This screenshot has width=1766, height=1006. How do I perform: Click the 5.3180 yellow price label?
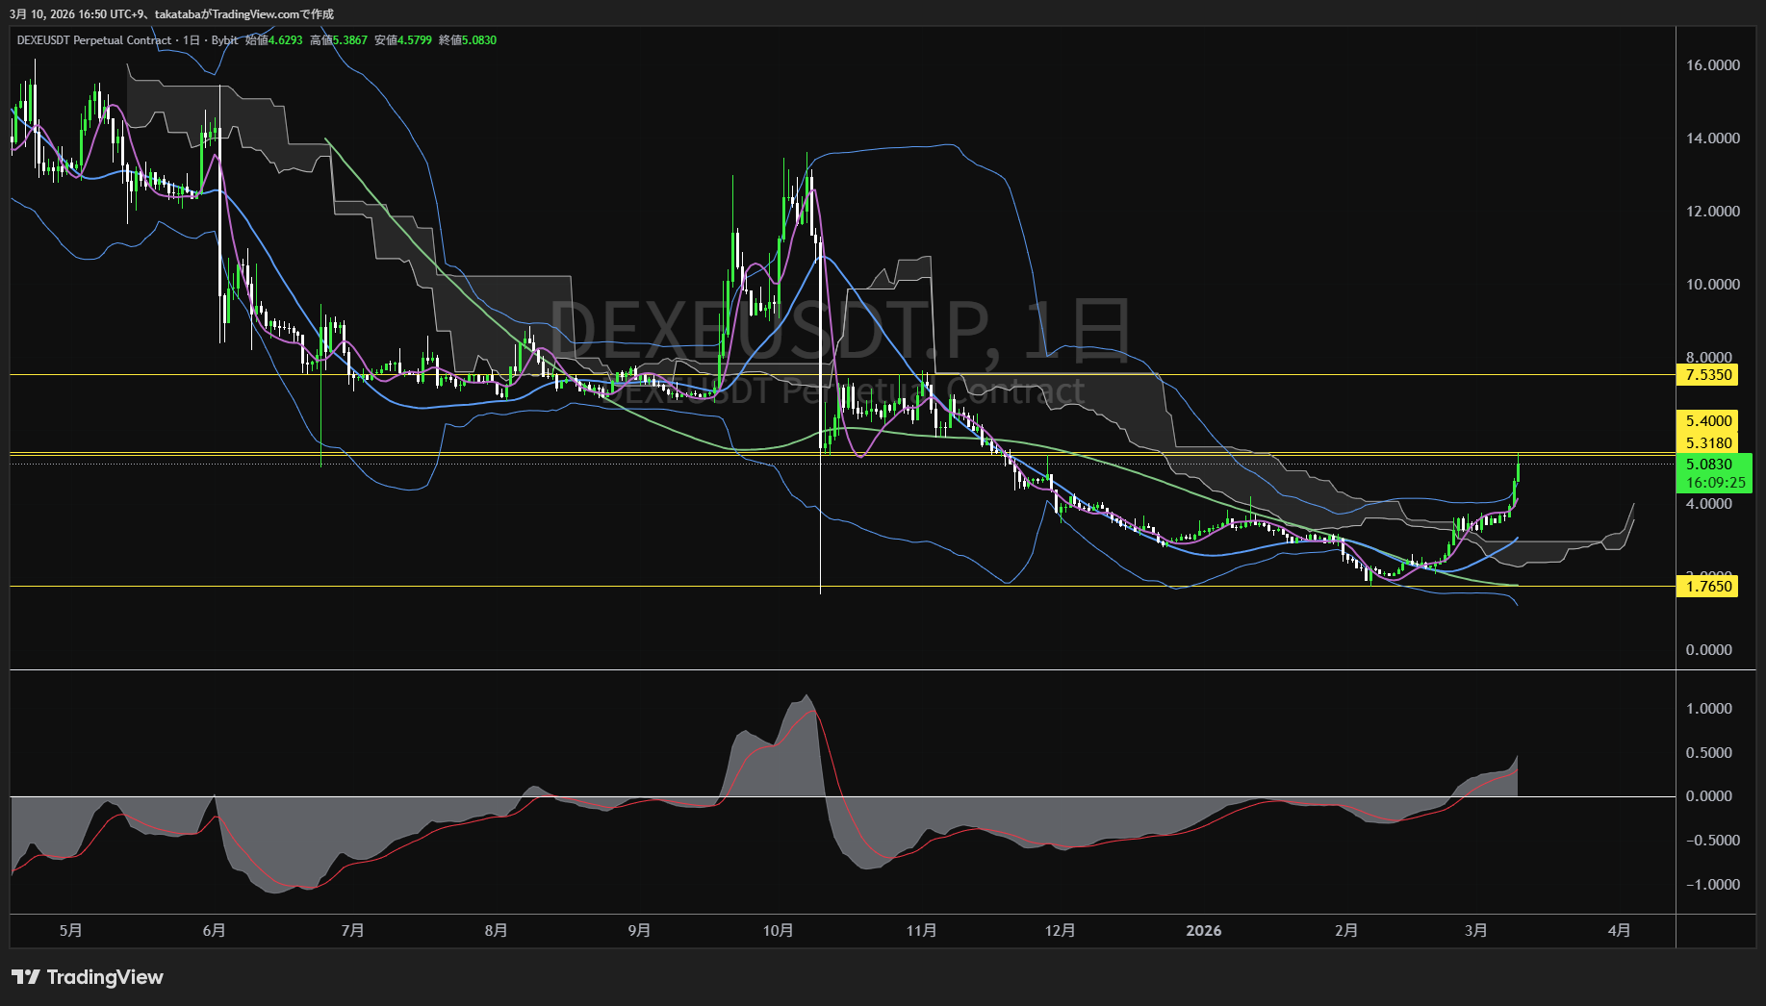click(1708, 442)
